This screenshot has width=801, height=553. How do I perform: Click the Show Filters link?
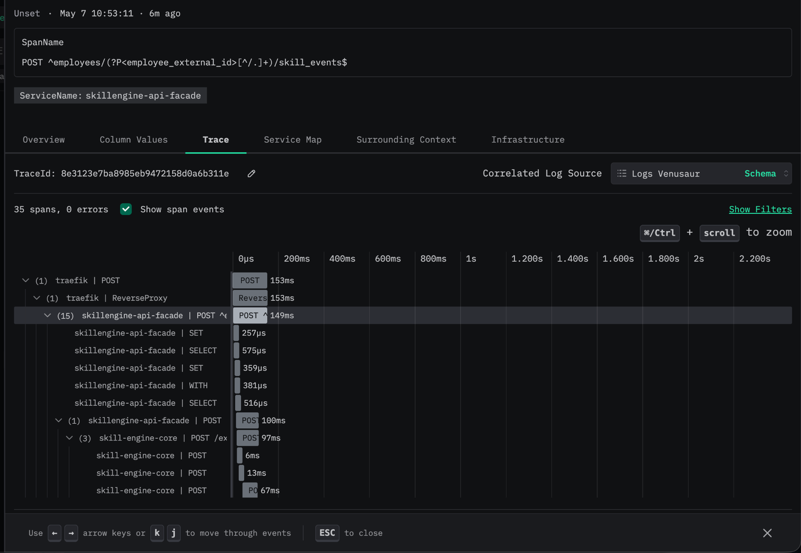point(760,209)
